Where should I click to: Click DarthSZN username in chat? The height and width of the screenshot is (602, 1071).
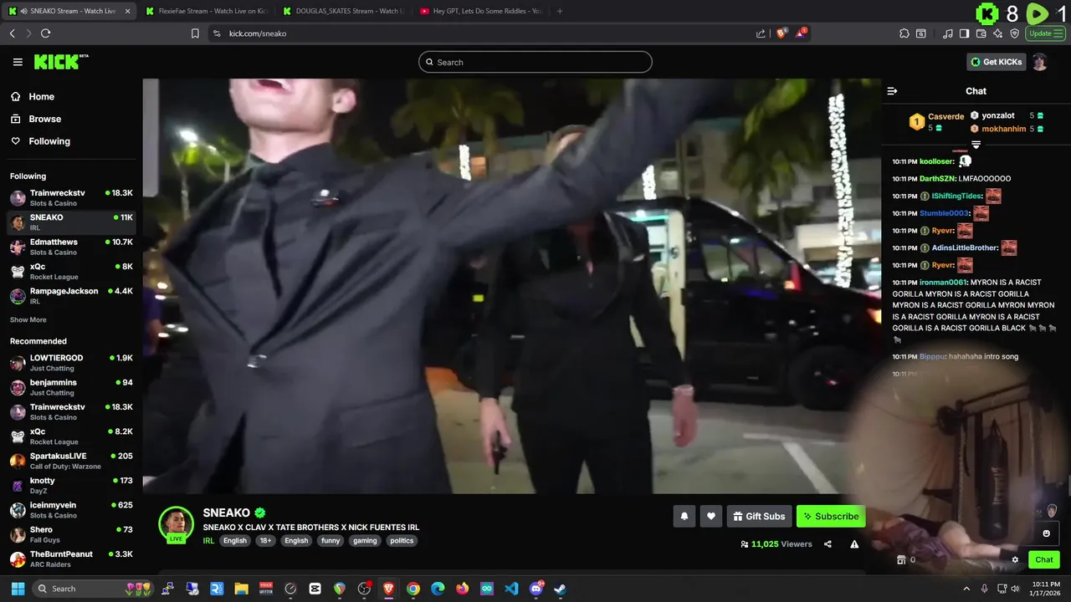pyautogui.click(x=937, y=179)
